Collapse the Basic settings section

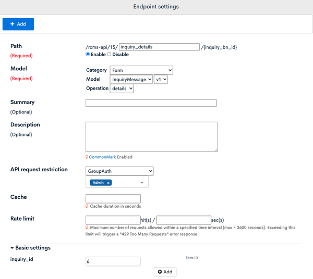[31, 248]
